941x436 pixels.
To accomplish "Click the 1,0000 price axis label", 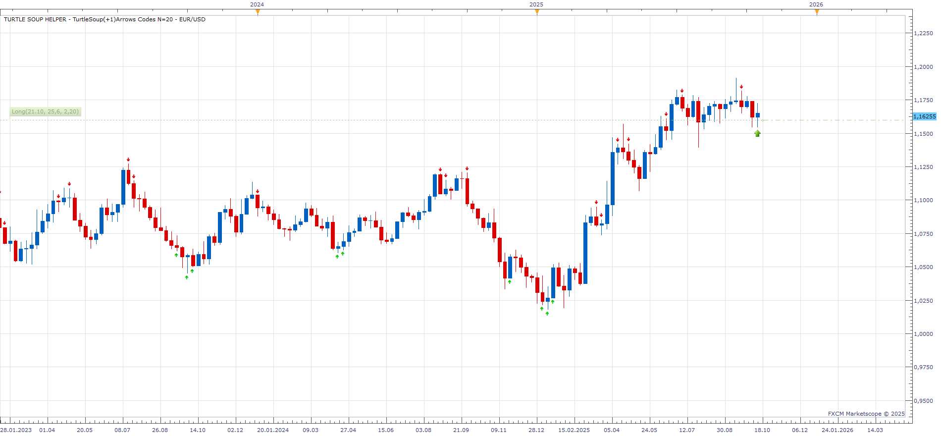I will (x=923, y=334).
